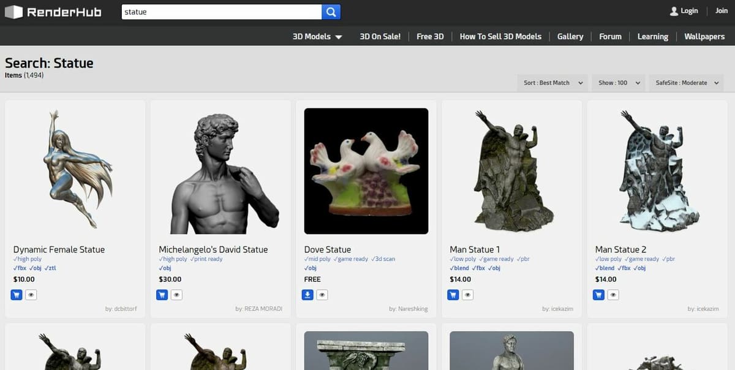Preview Dove Statue with eye icon
The width and height of the screenshot is (735, 370).
pyautogui.click(x=322, y=295)
